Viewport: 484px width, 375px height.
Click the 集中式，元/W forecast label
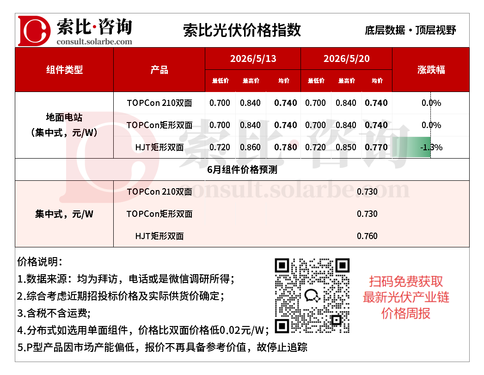coord(64,214)
